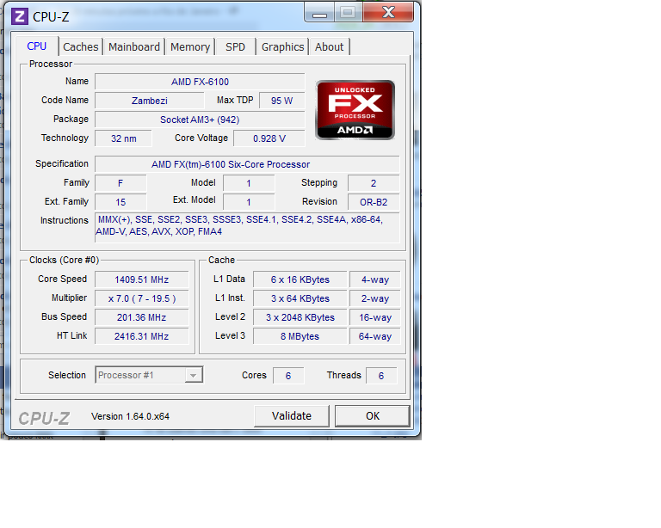Screen dimensions: 661x528
Task: Click the Core Voltage value 0.928 V
Action: [x=269, y=138]
